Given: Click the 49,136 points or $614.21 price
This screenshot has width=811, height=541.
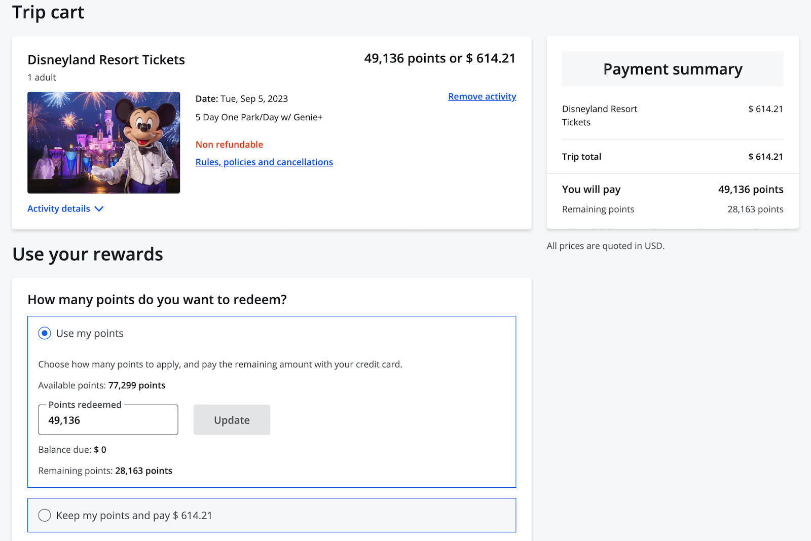Looking at the screenshot, I should [x=440, y=58].
